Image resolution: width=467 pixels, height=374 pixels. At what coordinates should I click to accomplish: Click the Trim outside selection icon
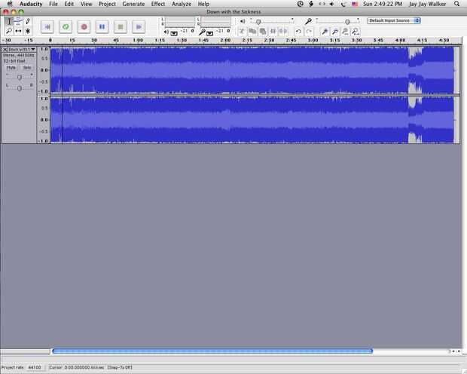(x=273, y=31)
